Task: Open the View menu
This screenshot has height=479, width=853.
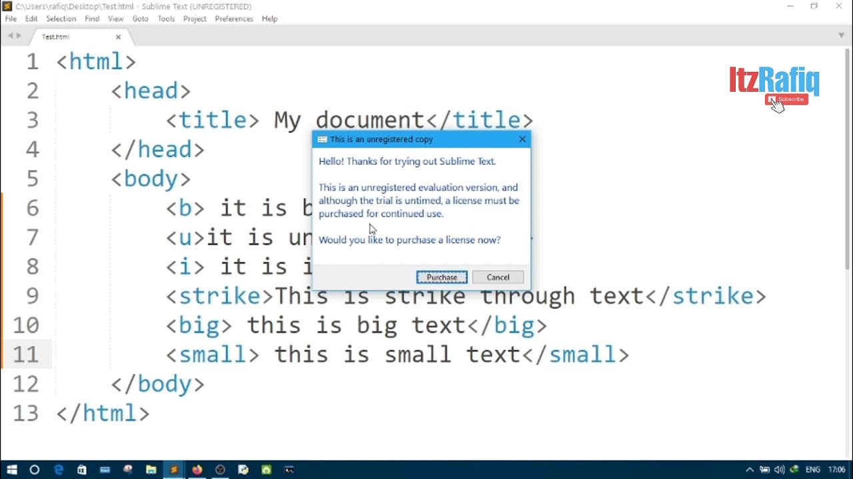Action: tap(116, 19)
